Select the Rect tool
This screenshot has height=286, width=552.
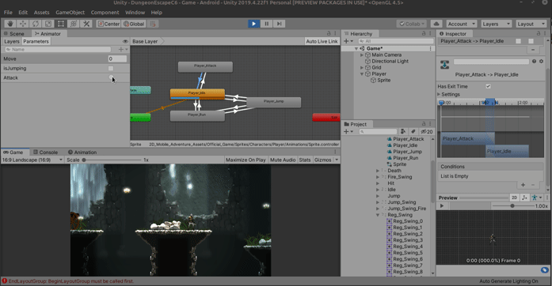click(60, 24)
